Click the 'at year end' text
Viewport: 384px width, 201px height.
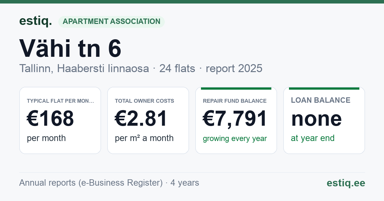(313, 138)
